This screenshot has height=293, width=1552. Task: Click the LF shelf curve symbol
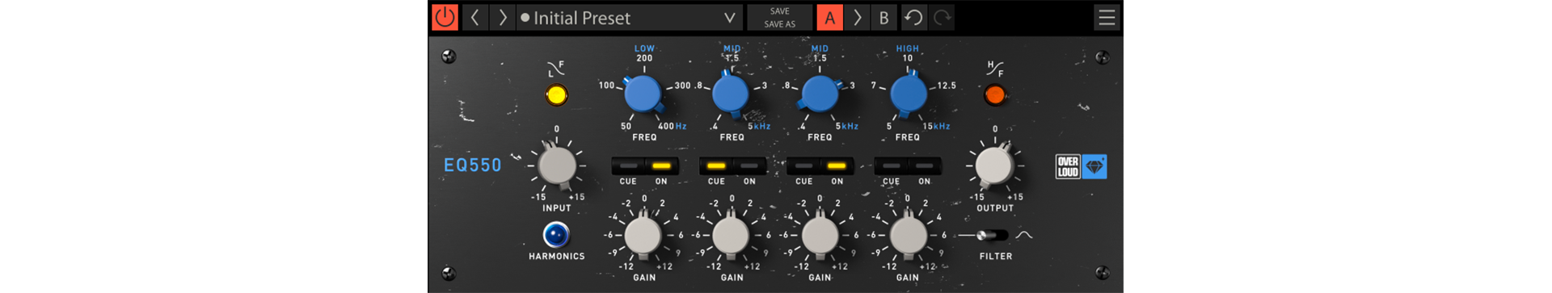pyautogui.click(x=556, y=69)
